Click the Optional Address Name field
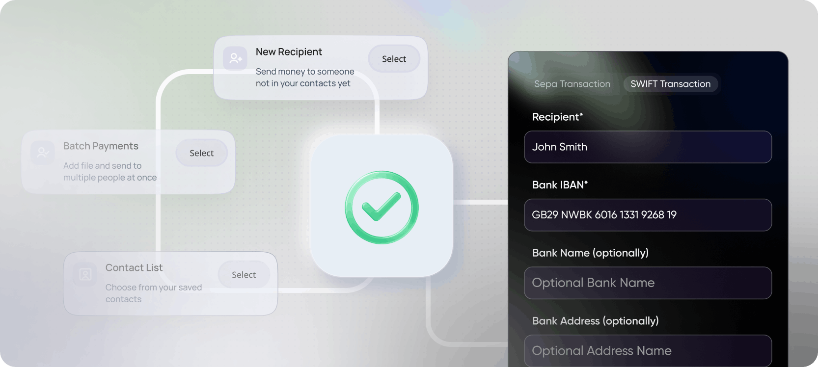 click(648, 351)
